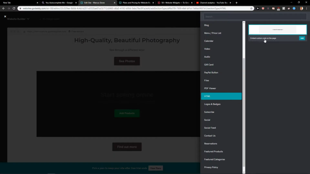This screenshot has width=310, height=174.
Task: Pick the Social Feed section category
Action: [210, 128]
